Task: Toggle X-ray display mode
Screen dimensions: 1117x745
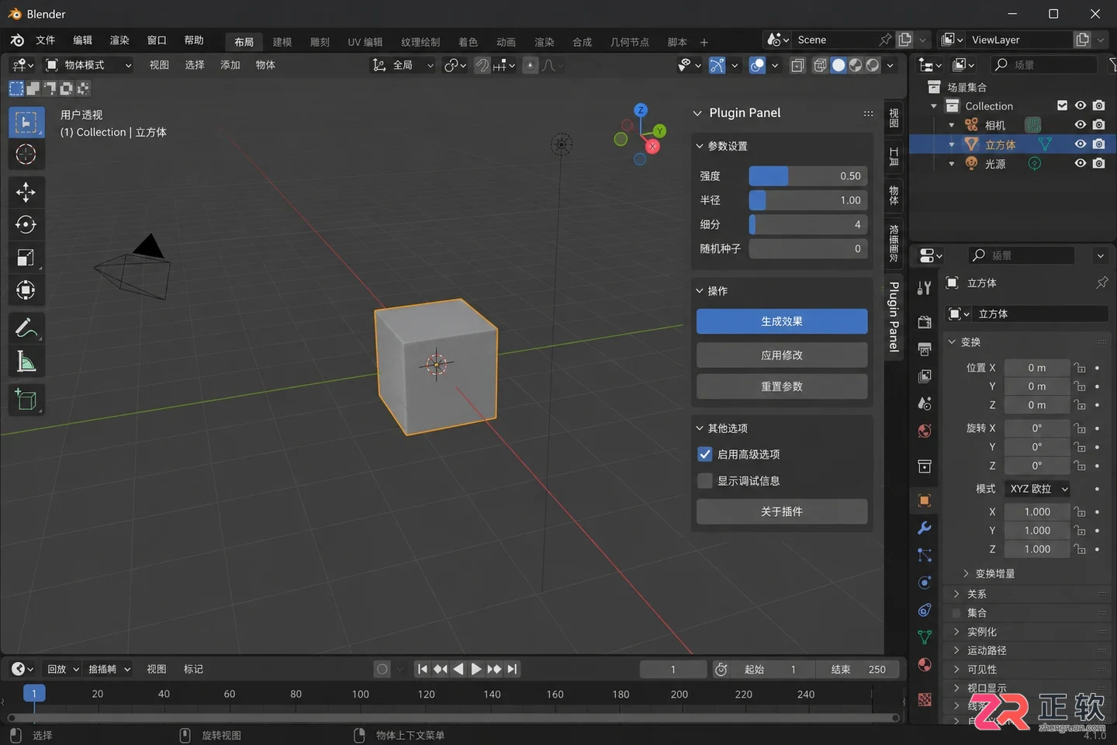Action: tap(797, 65)
